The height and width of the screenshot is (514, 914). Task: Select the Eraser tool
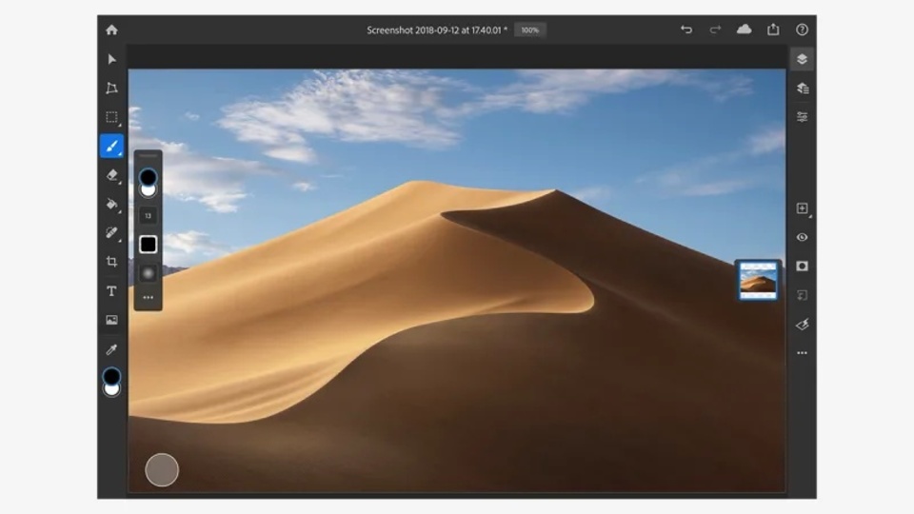tap(112, 175)
